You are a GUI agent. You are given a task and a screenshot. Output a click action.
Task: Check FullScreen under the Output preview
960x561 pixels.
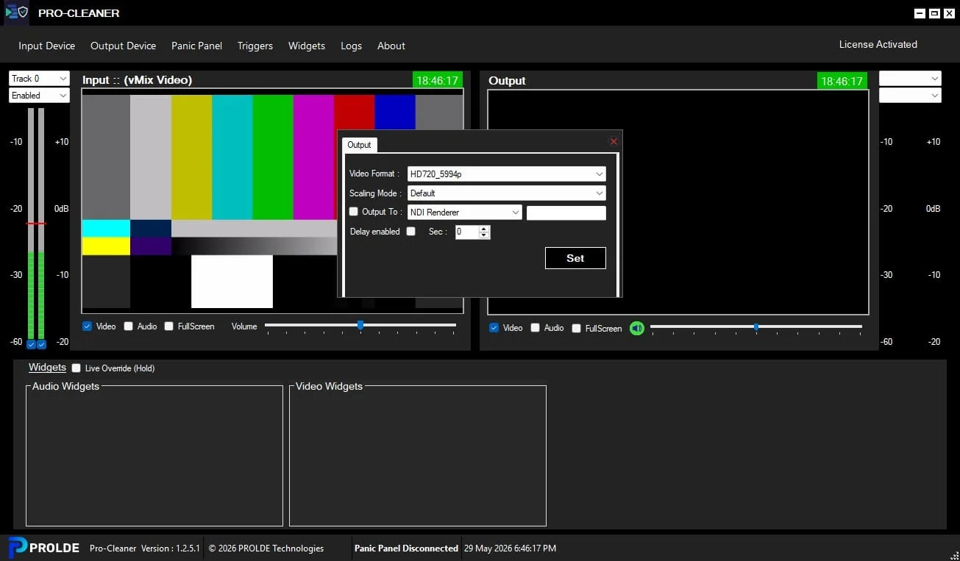[x=577, y=329]
